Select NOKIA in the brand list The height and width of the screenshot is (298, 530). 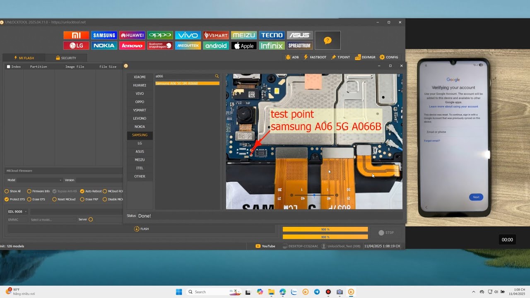click(x=140, y=127)
